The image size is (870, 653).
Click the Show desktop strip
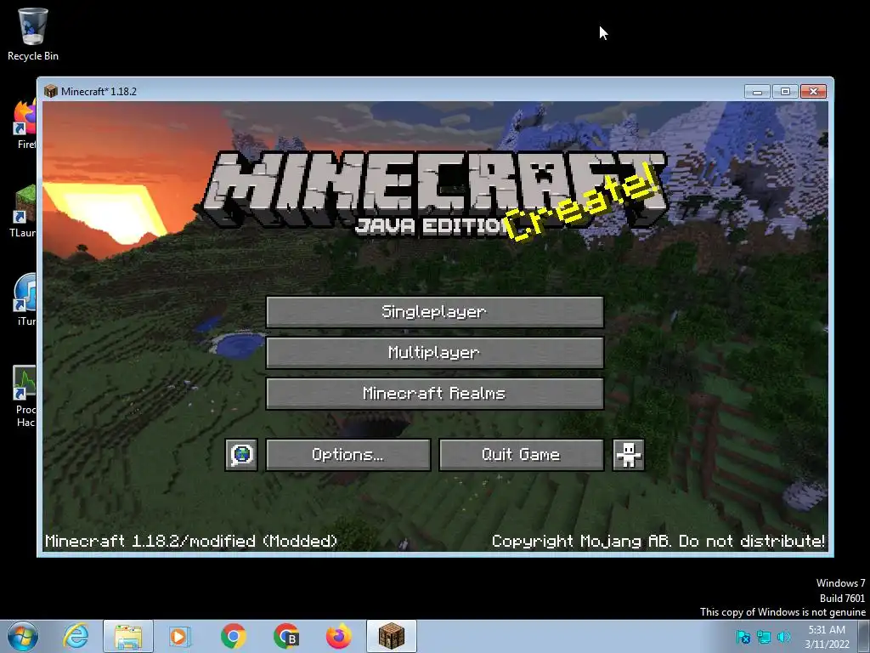tap(864, 636)
